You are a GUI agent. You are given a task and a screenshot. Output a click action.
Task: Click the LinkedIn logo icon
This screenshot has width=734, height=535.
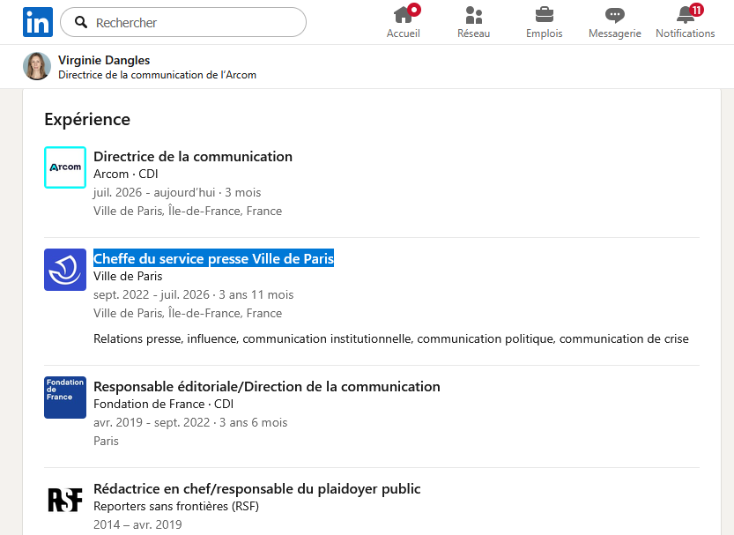pyautogui.click(x=37, y=22)
